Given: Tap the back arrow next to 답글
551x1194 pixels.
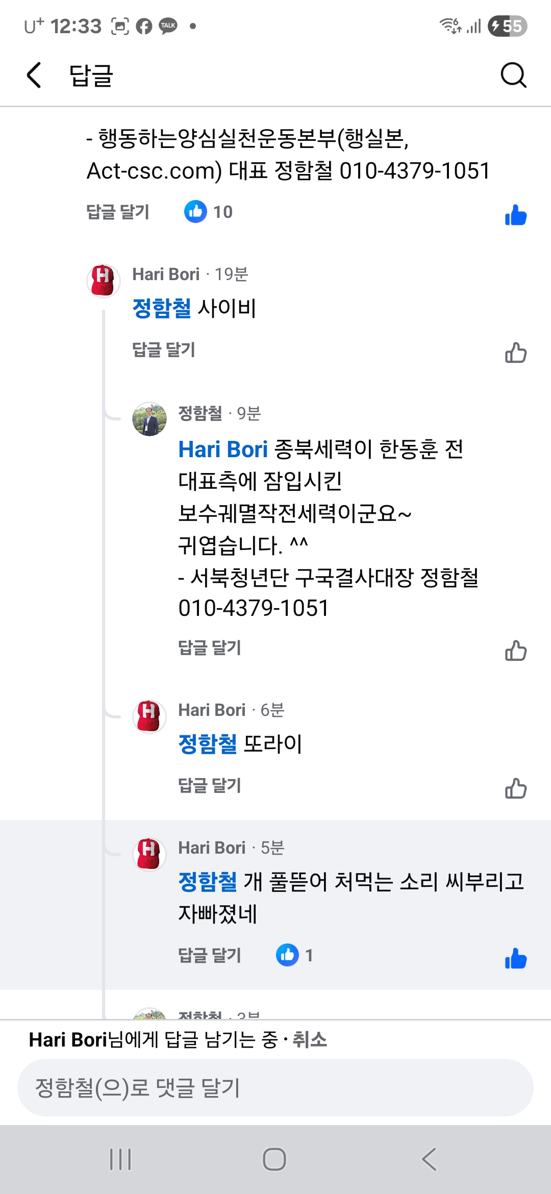Looking at the screenshot, I should coord(34,76).
